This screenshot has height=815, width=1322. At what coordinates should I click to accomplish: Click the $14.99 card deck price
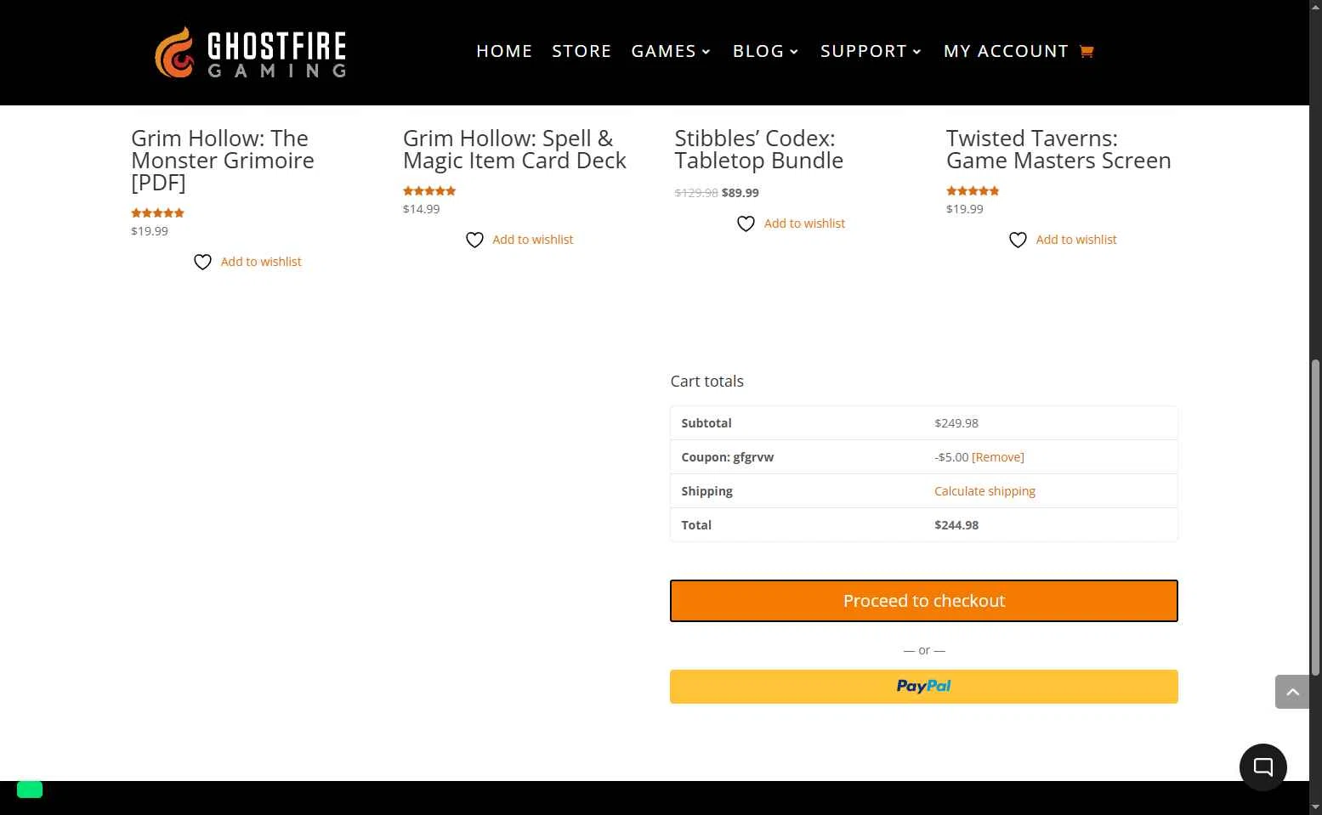coord(422,209)
